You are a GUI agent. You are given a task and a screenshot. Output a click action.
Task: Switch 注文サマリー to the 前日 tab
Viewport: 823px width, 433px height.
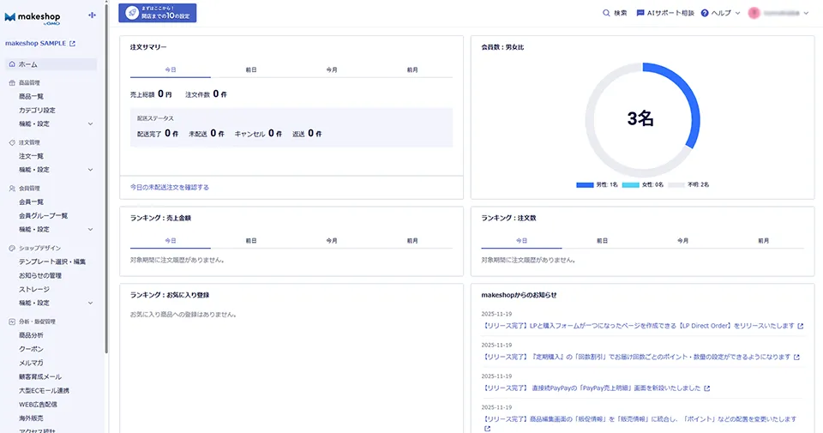point(251,69)
